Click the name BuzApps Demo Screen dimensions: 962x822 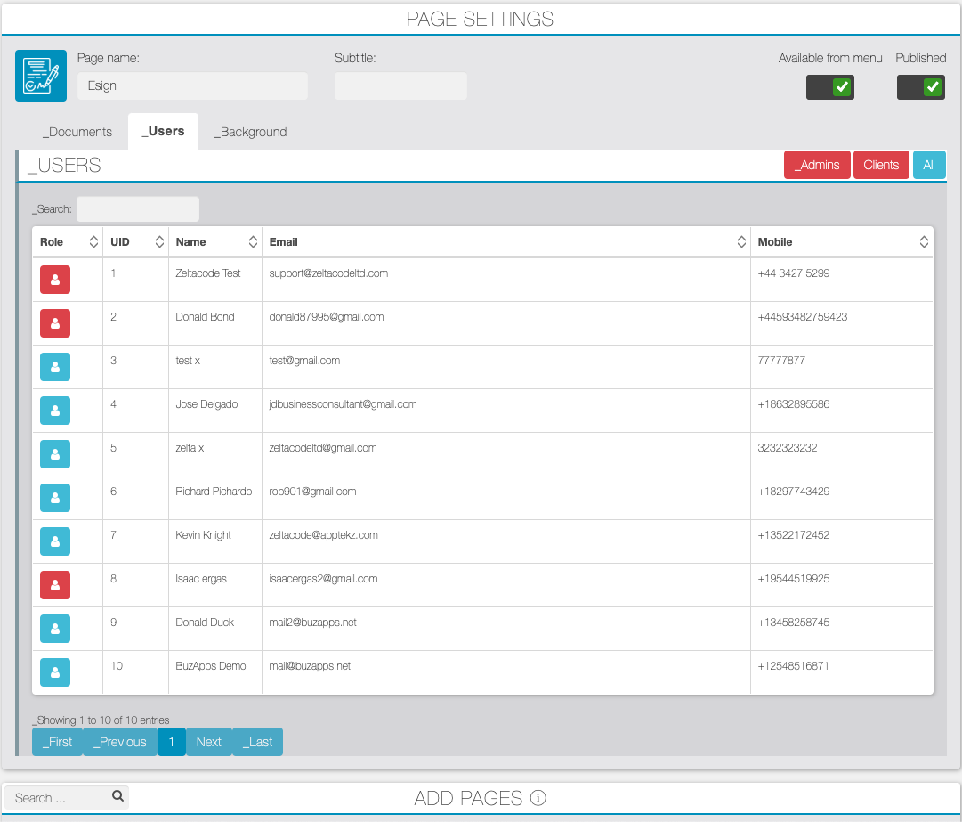pyautogui.click(x=210, y=665)
